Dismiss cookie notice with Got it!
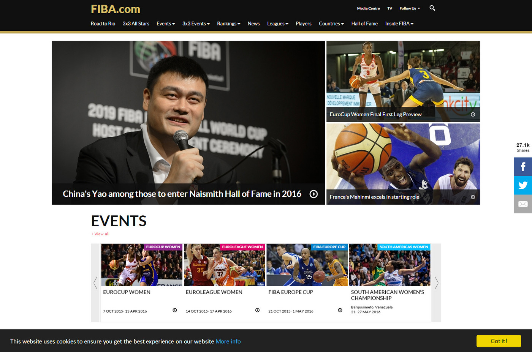Screen dimensions: 532x352 (x=499, y=341)
